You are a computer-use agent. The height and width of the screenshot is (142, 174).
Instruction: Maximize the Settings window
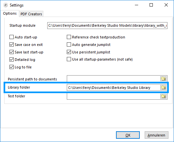point(151,5)
